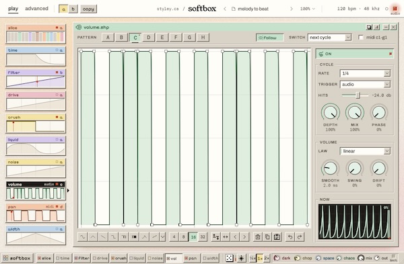The width and height of the screenshot is (404, 264).
Task: Open melody to beat preset menu
Action: coord(250,9)
